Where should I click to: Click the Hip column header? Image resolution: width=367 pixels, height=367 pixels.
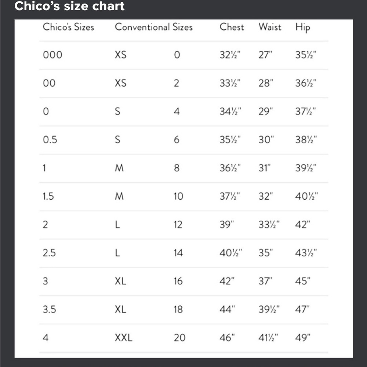(x=303, y=28)
